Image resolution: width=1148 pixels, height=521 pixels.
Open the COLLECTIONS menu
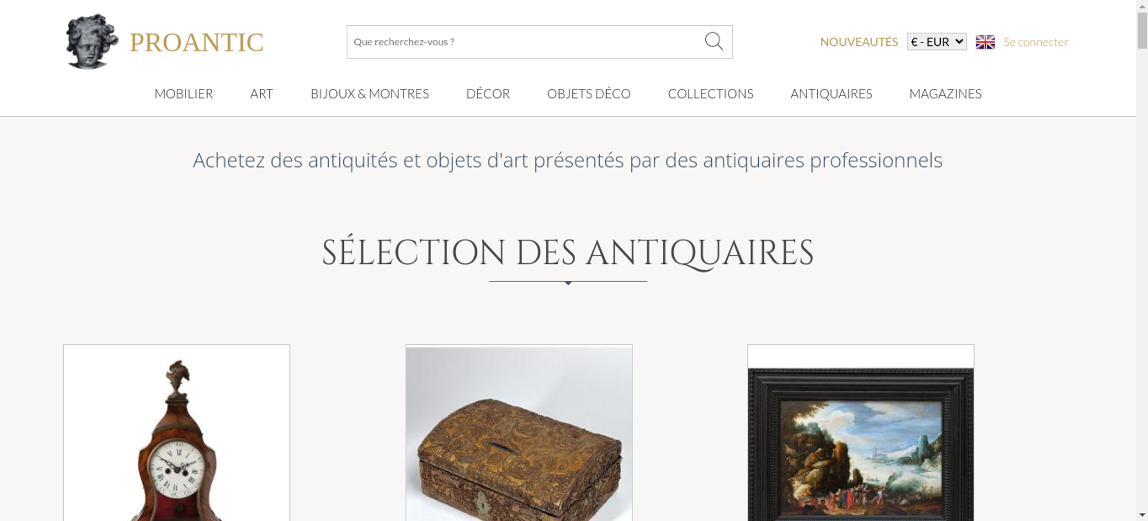click(x=711, y=94)
